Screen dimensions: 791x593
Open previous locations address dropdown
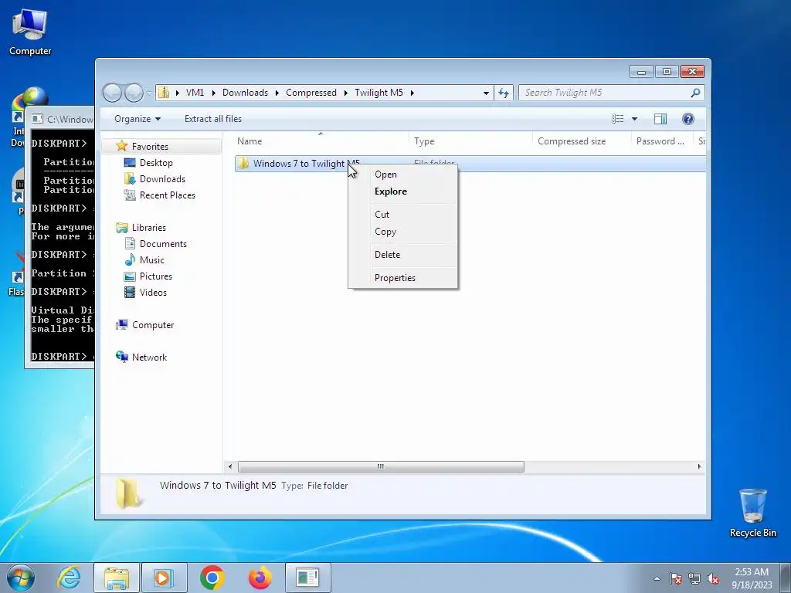pos(486,93)
